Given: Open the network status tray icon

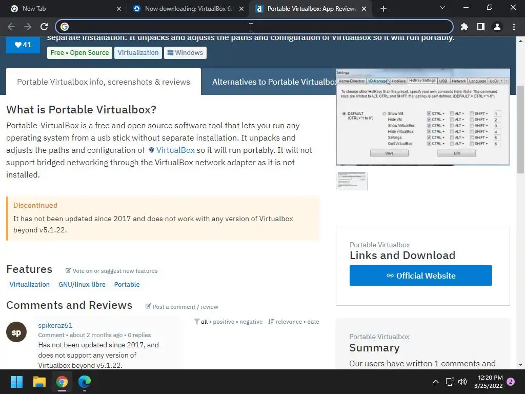Looking at the screenshot, I should tap(450, 382).
